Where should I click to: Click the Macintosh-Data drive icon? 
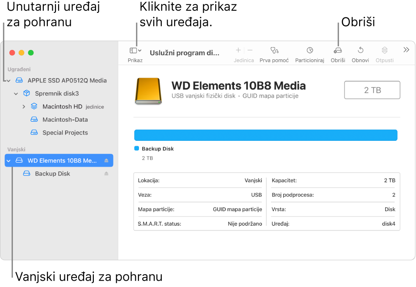34,119
